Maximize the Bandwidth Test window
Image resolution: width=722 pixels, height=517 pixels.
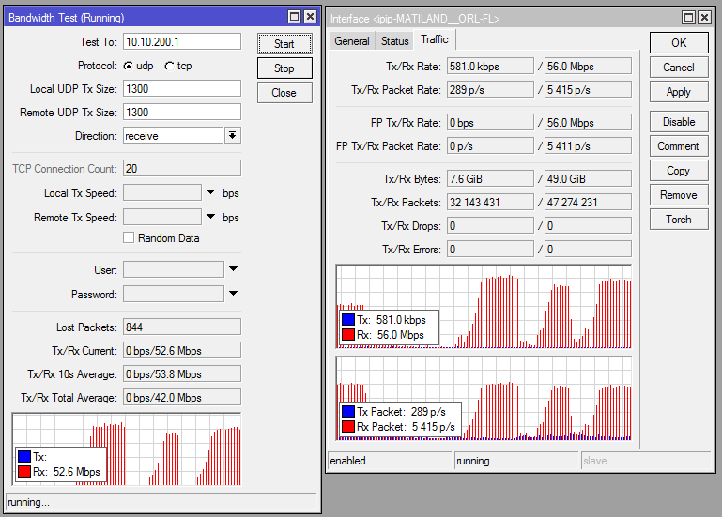(294, 18)
